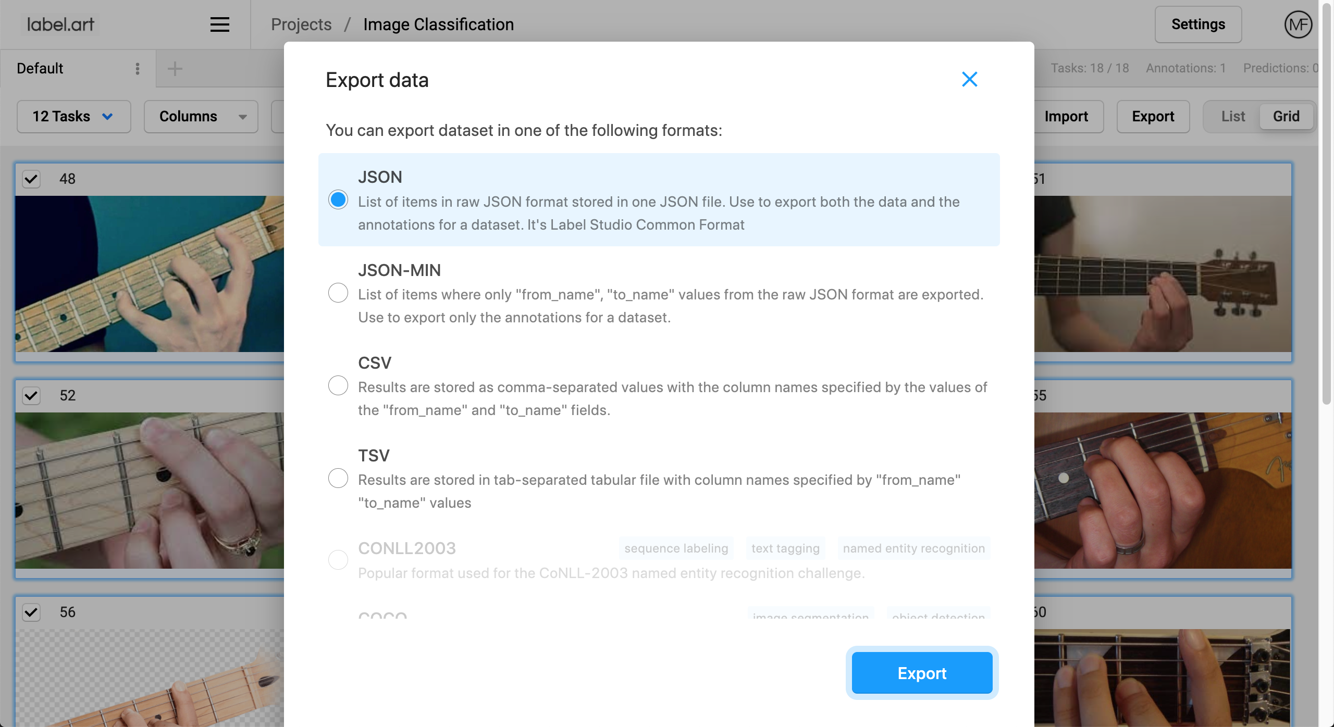Viewport: 1334px width, 727px height.
Task: Click the label.art logo
Action: tap(60, 24)
